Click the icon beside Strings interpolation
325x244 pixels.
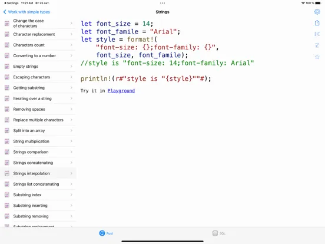[x=7, y=173]
